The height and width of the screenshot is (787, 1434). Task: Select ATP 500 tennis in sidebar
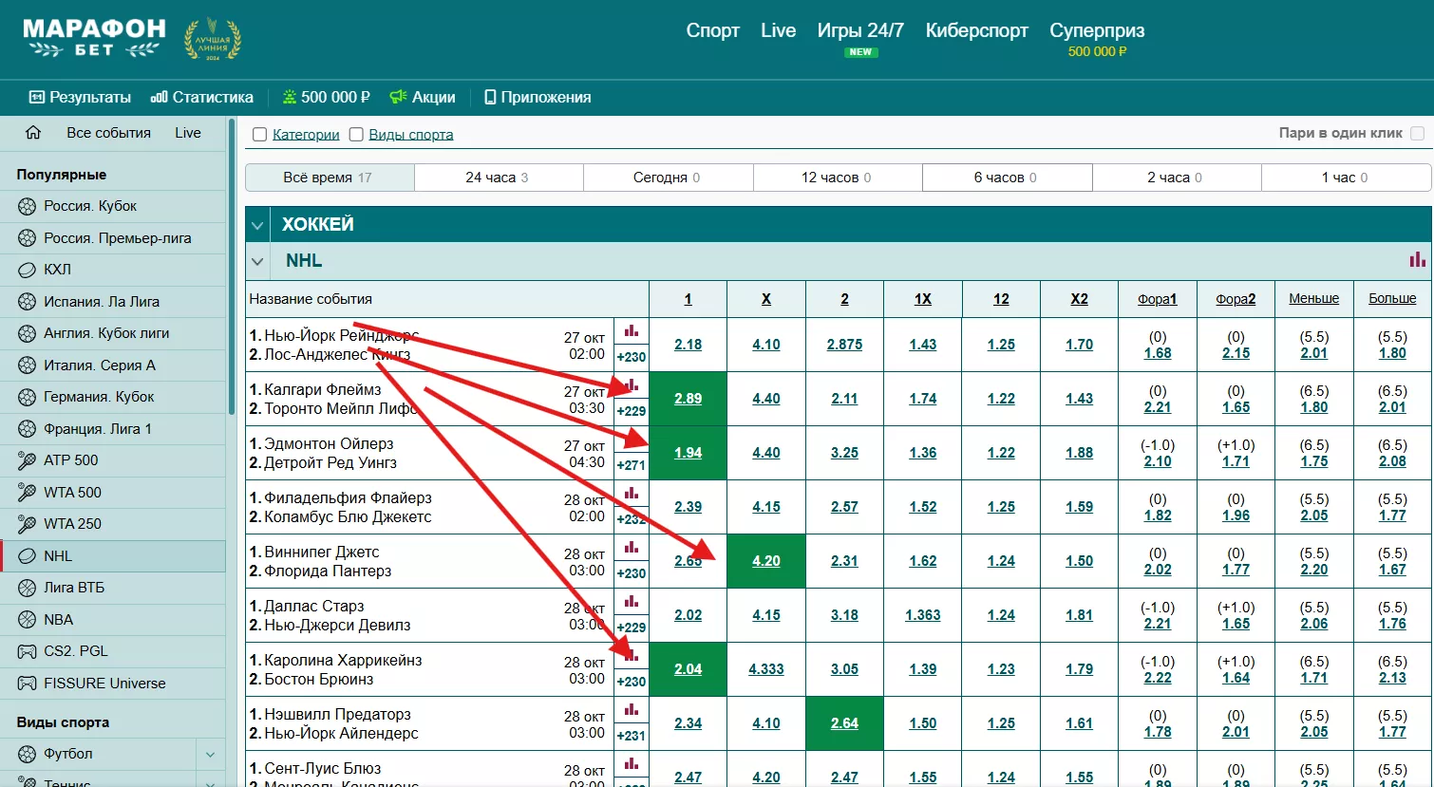tap(113, 460)
